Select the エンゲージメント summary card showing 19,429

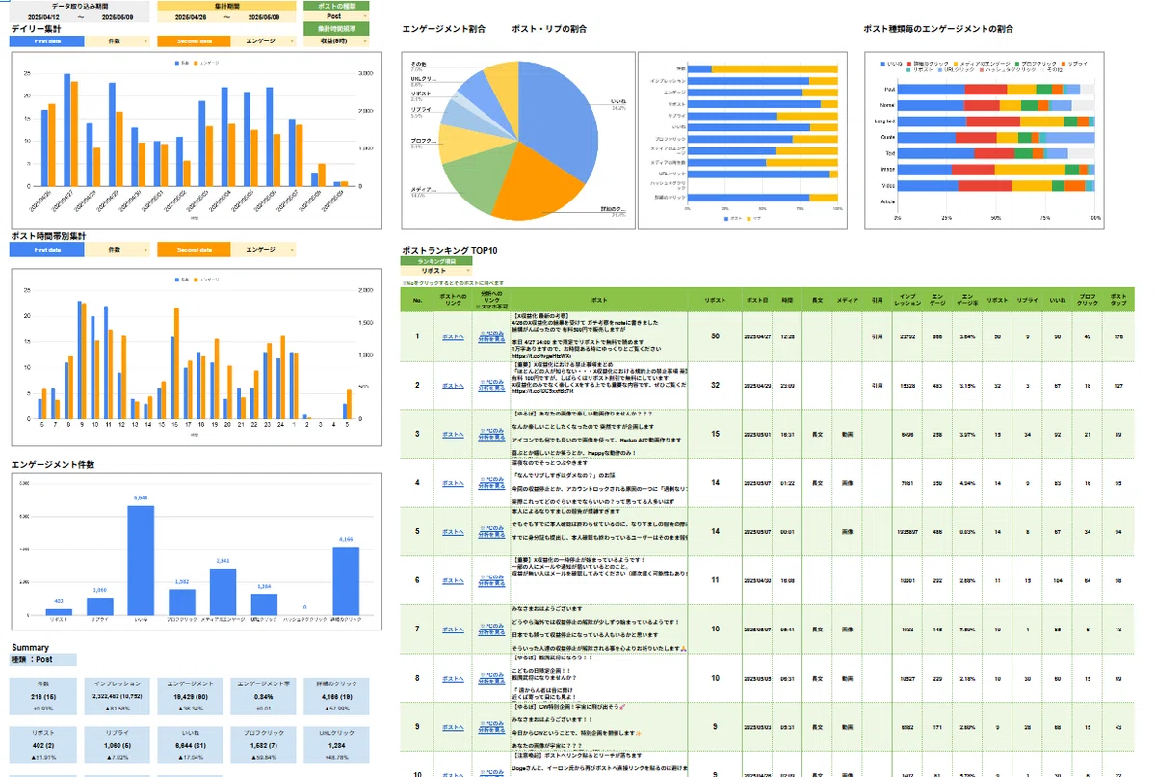click(x=191, y=696)
